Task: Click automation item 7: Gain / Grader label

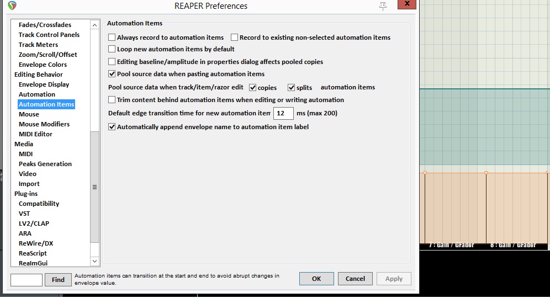Action: 451,245
